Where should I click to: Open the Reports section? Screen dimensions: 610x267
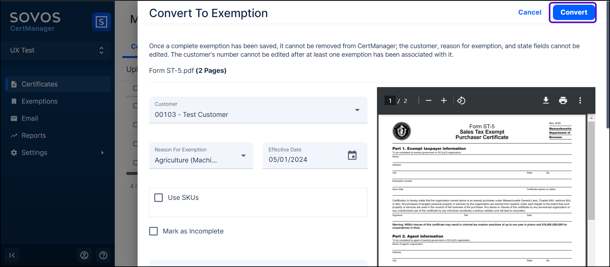click(x=34, y=136)
